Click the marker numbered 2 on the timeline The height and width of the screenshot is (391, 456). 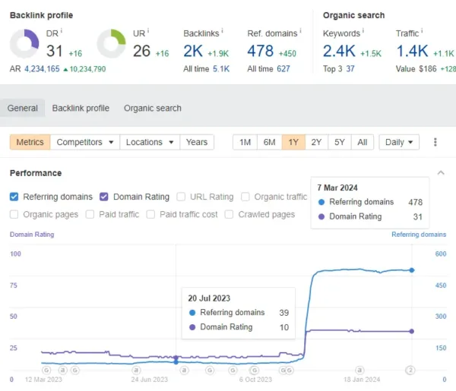(412, 370)
